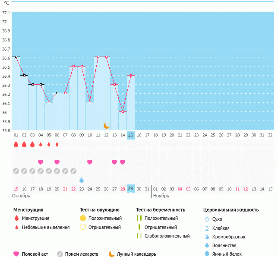Click the 'Лунный календарь' legend label
This screenshot has width=278, height=257.
tap(137, 254)
